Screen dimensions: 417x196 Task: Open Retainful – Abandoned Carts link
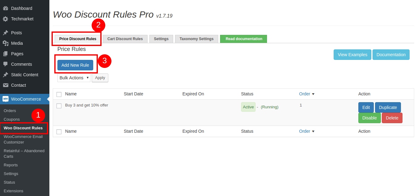tap(24, 153)
